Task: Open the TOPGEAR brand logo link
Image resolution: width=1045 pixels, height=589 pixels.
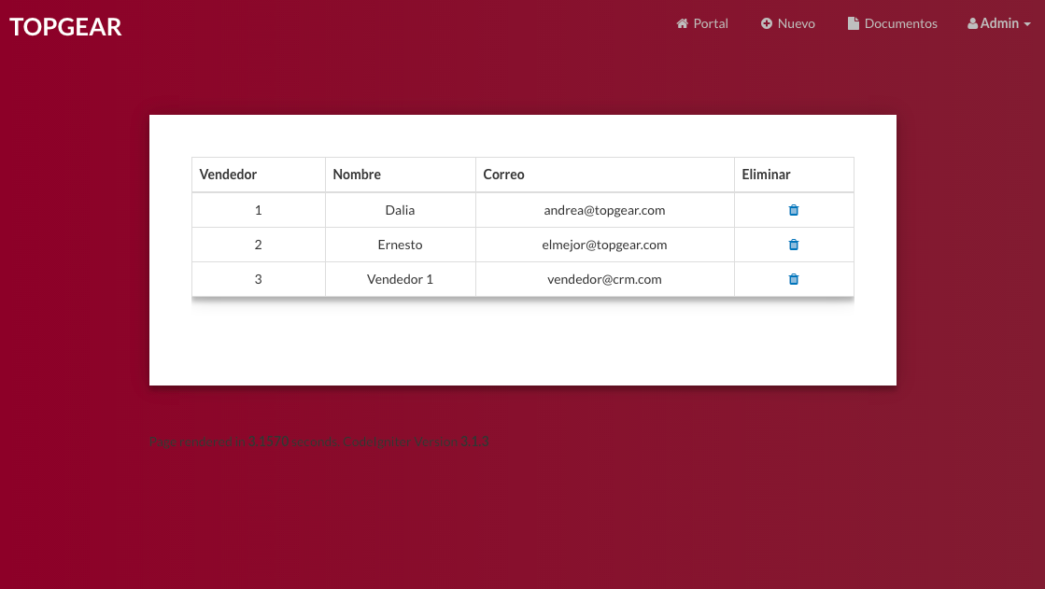Action: pyautogui.click(x=65, y=26)
